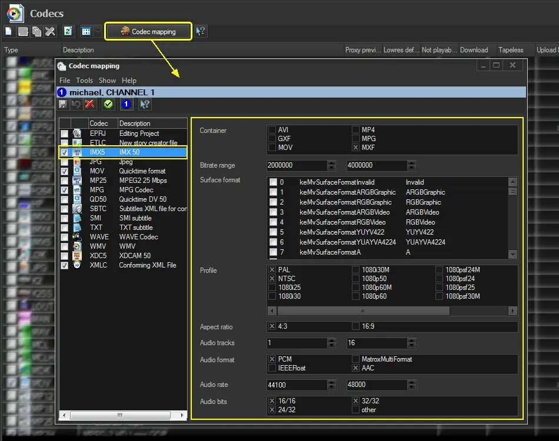Click the undo arrow icon in Codec mapping
The image size is (559, 441).
[x=76, y=104]
